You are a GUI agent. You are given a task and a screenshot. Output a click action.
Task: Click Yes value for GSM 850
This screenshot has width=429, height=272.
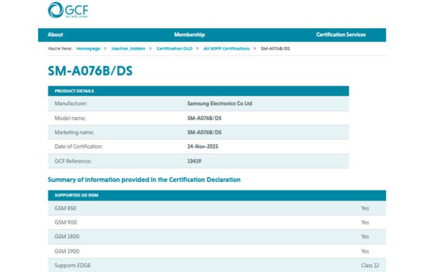pyautogui.click(x=365, y=208)
